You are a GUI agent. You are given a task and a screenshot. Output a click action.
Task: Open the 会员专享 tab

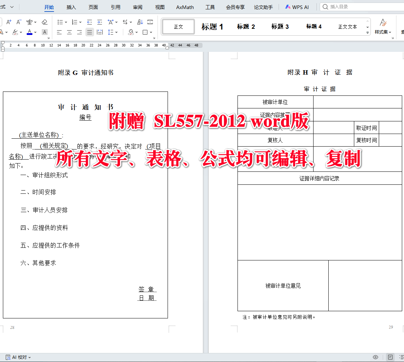point(235,7)
